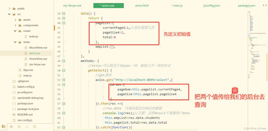The image size is (268, 131).
Task: Fold the block at line 59
Action: [64, 113]
